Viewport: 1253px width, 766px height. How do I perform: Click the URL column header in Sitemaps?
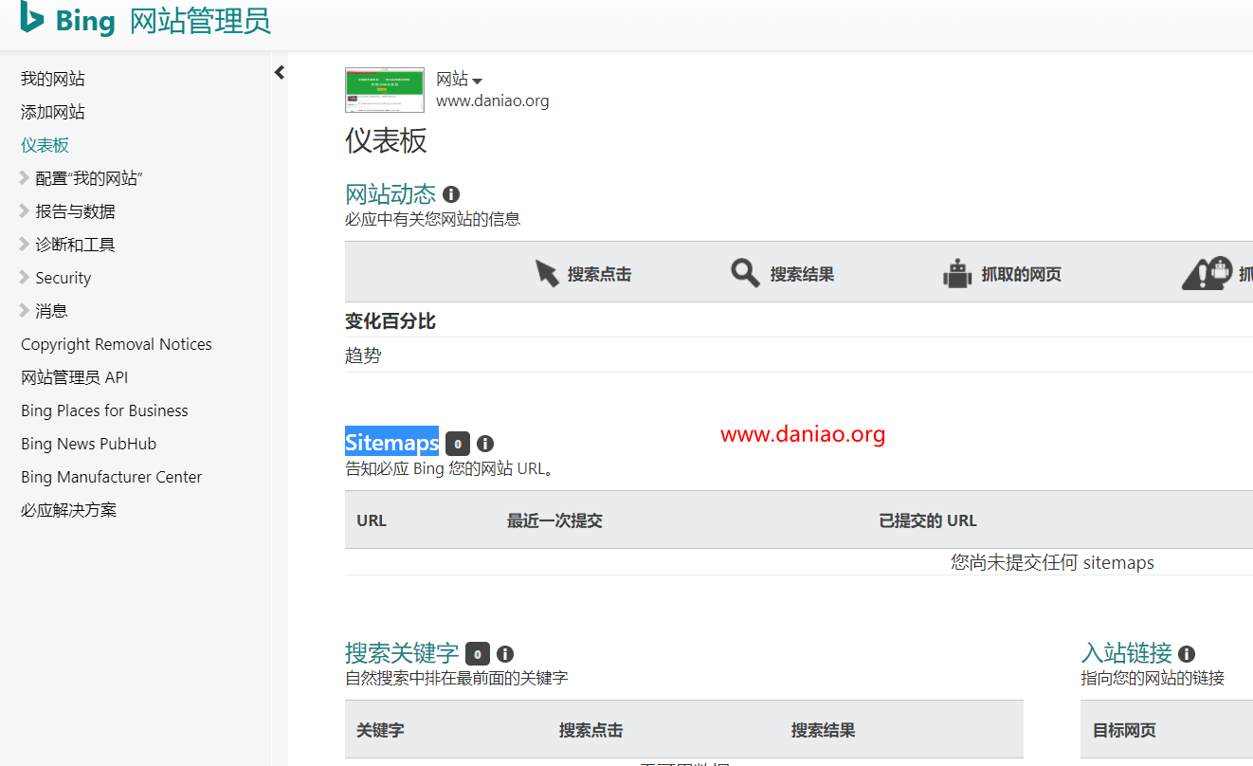click(x=372, y=520)
